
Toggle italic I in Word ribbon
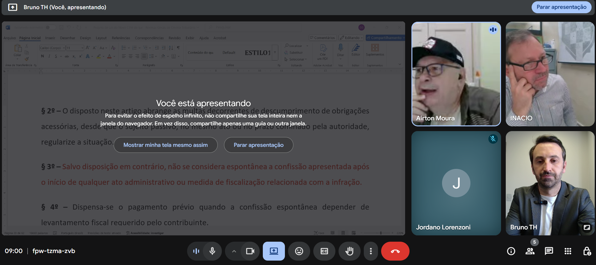[x=49, y=56]
